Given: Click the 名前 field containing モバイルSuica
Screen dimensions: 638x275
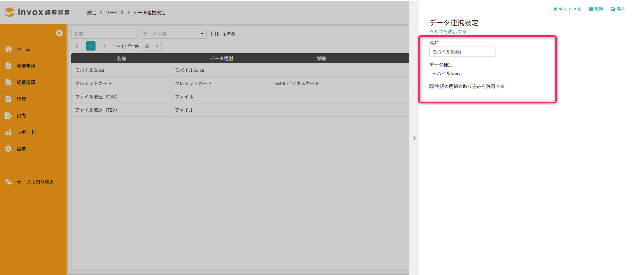Looking at the screenshot, I should [462, 52].
